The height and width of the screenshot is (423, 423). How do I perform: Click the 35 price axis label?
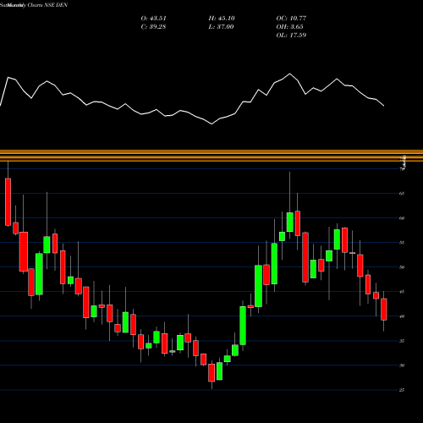[x=402, y=341]
